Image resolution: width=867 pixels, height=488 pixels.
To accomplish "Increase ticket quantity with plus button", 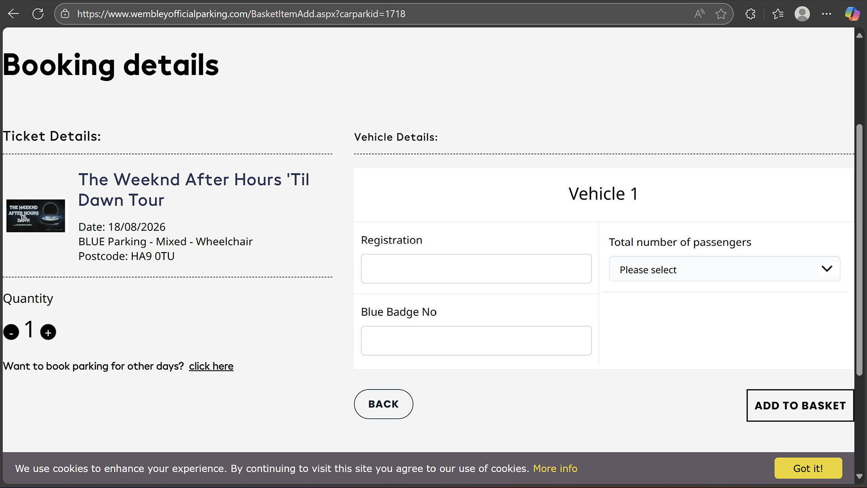I will coord(48,332).
